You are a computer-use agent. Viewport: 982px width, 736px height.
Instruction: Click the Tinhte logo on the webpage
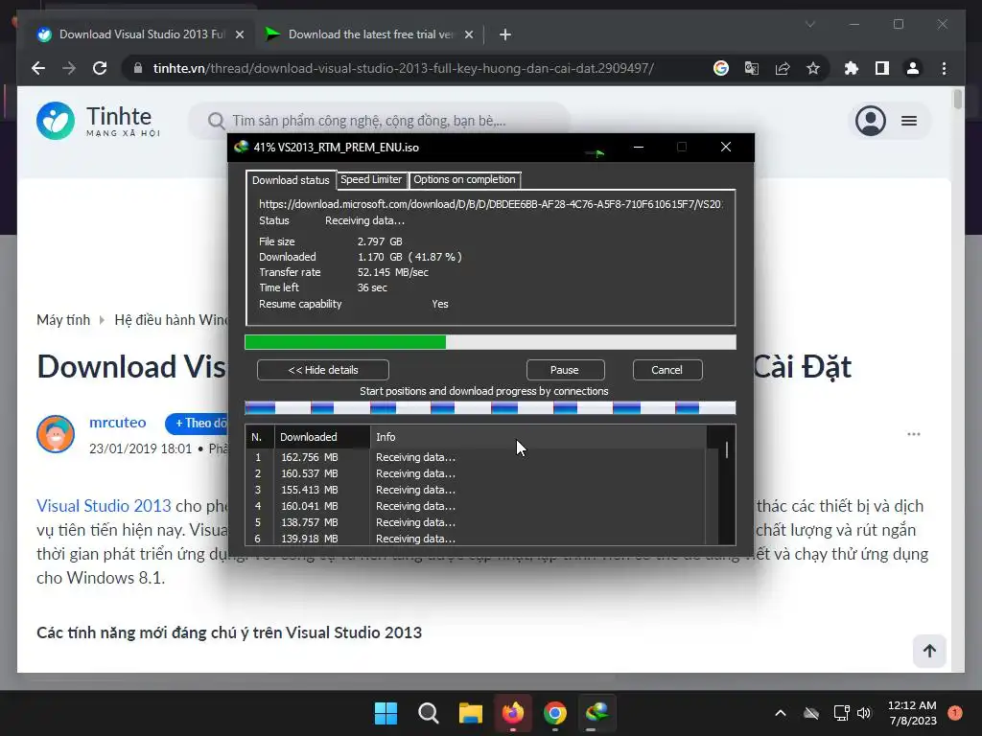(99, 121)
